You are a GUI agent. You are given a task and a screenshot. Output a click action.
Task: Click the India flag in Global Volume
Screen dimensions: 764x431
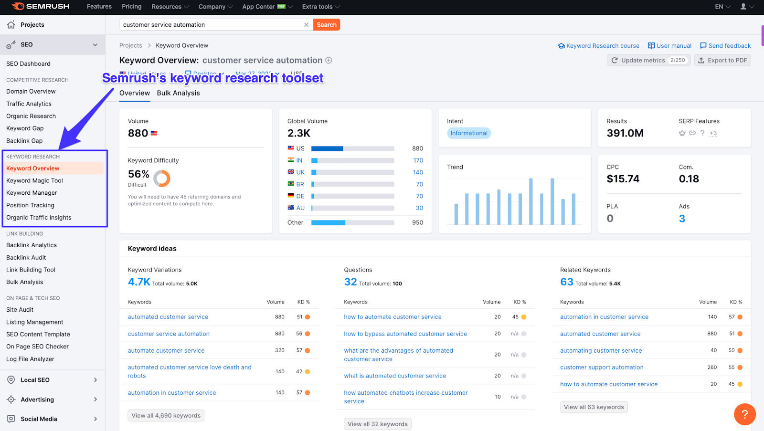point(291,160)
